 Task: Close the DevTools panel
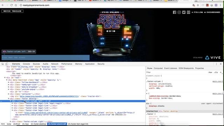[221, 64]
